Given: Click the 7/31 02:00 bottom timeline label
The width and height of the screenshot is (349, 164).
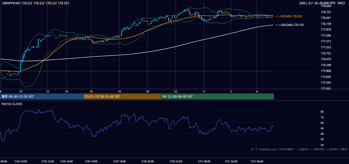Looking at the screenshot, I should click(231, 162).
